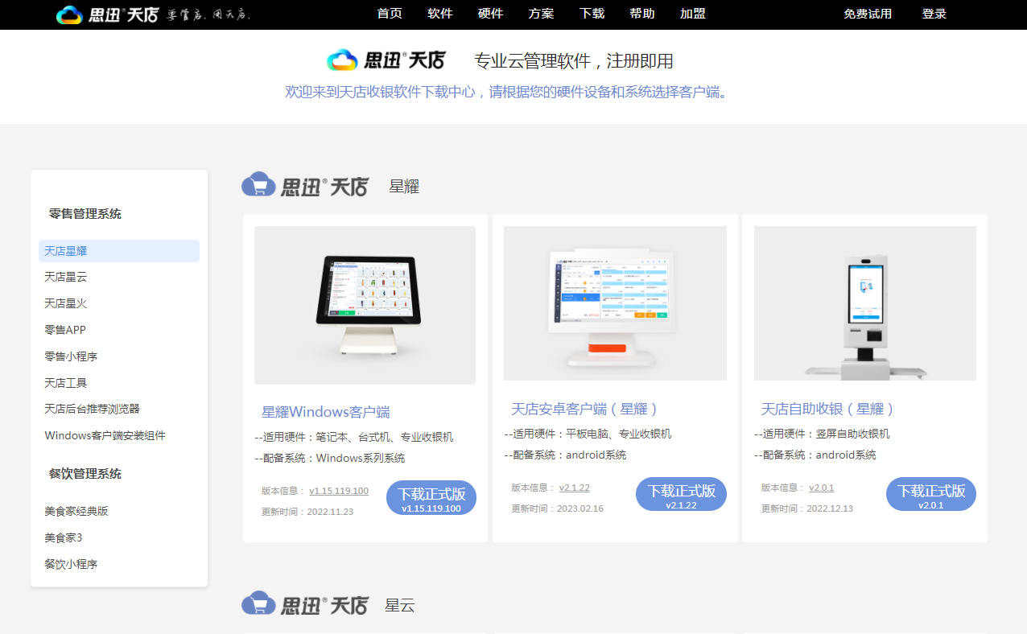Download the 天店自助收银（星耀） client
The width and height of the screenshot is (1027, 634).
[930, 494]
